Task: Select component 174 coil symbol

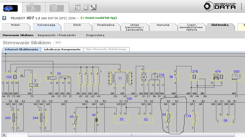Action: pos(195,119)
